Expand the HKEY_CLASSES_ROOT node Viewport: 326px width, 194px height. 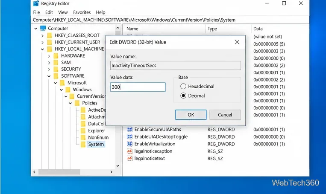point(42,35)
